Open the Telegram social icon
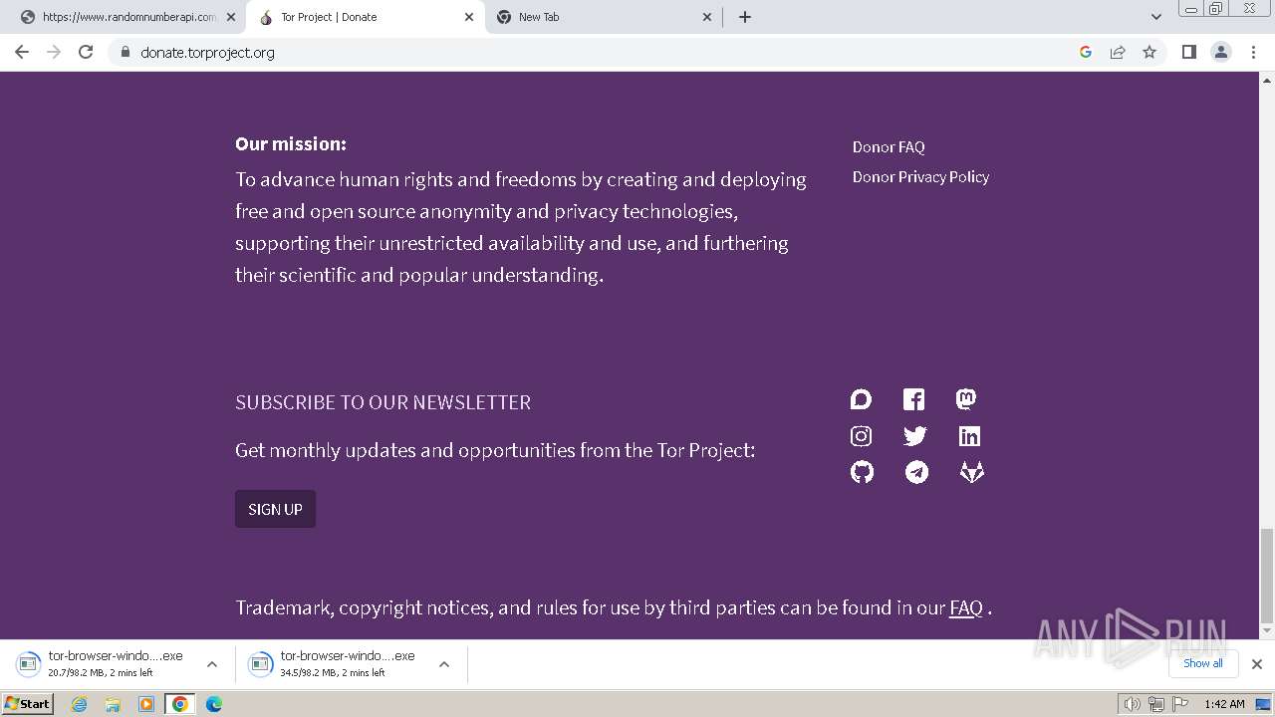The width and height of the screenshot is (1275, 717). point(916,472)
